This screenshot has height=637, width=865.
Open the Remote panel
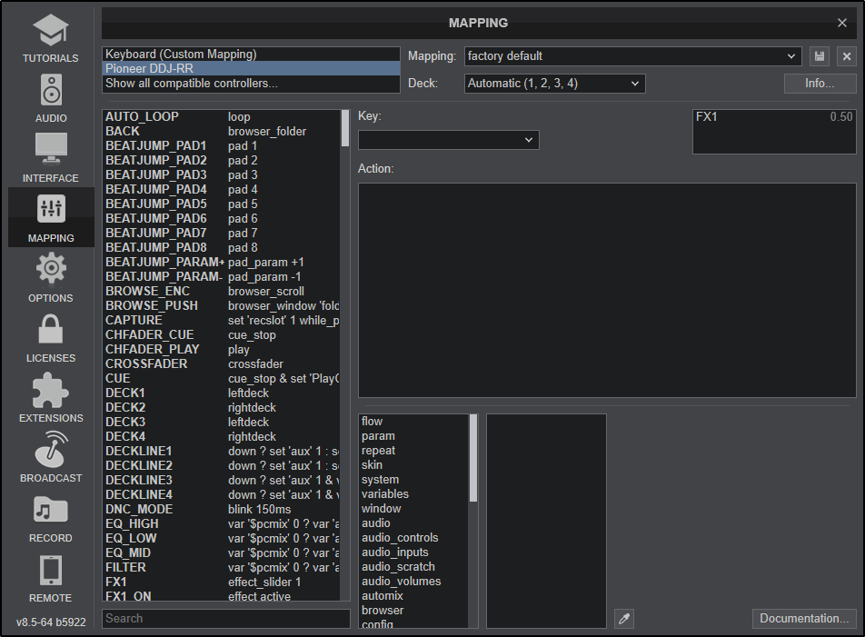click(x=50, y=578)
